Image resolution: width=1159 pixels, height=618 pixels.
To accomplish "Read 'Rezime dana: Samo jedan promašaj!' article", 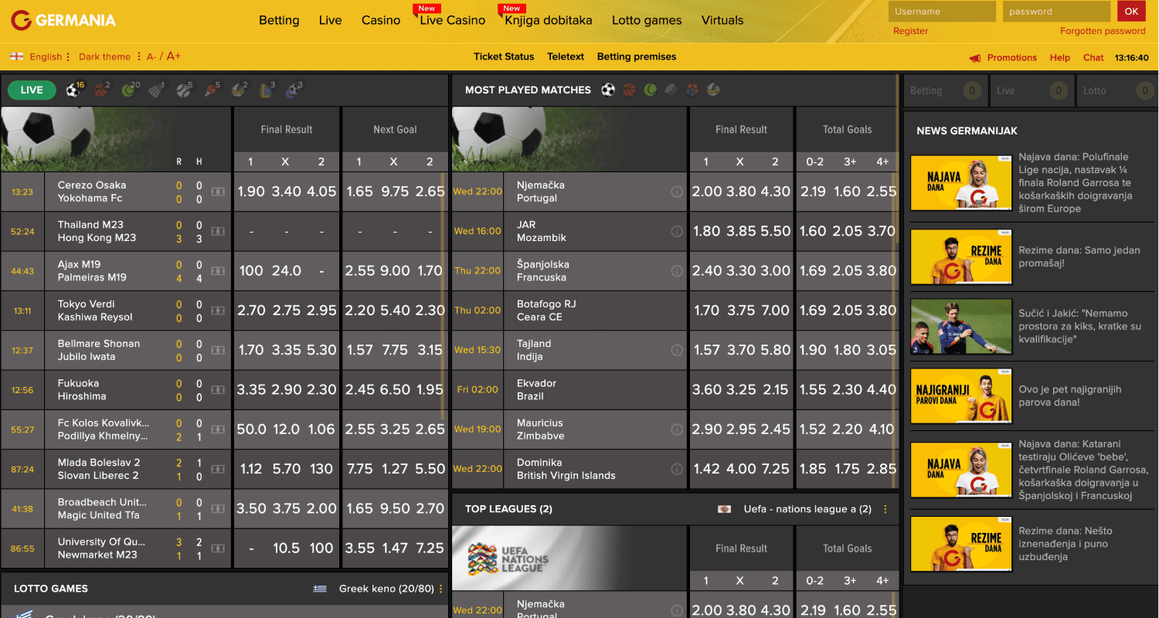I will click(1079, 256).
